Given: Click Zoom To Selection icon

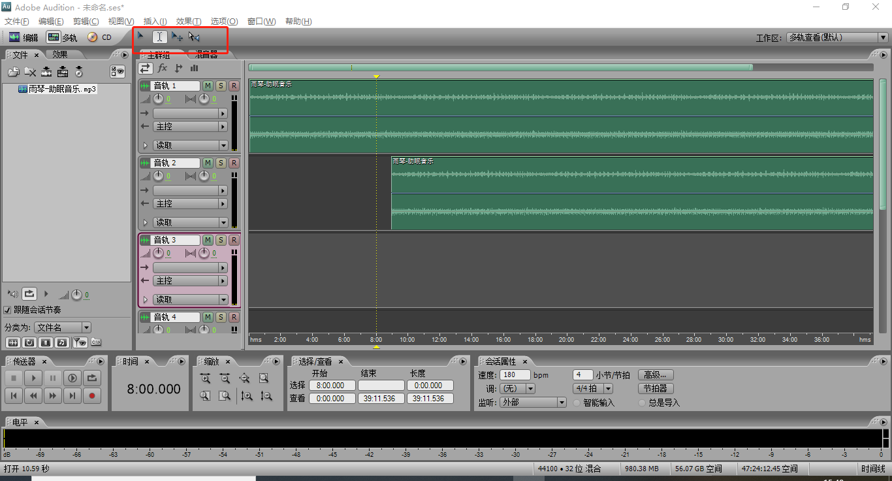Looking at the screenshot, I should tap(263, 378).
